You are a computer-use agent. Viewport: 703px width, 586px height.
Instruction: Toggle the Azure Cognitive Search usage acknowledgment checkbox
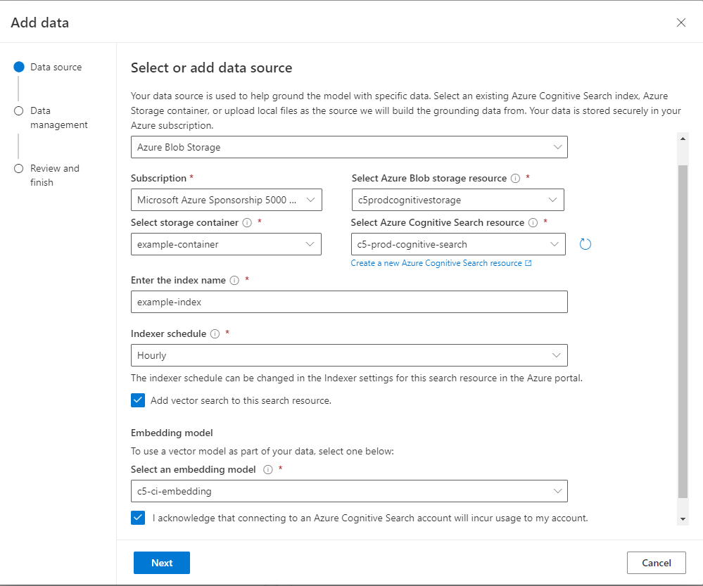tap(138, 518)
